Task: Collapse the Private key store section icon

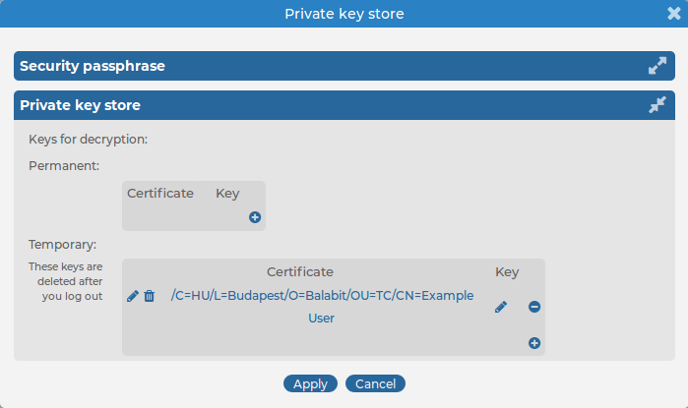Action: tap(657, 105)
